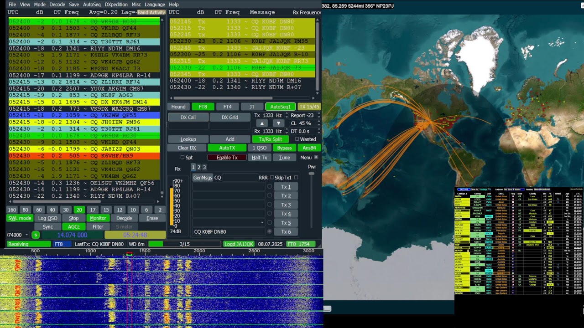Toggle Hound mode button
Image resolution: width=584 pixels, height=328 pixels.
coord(178,107)
